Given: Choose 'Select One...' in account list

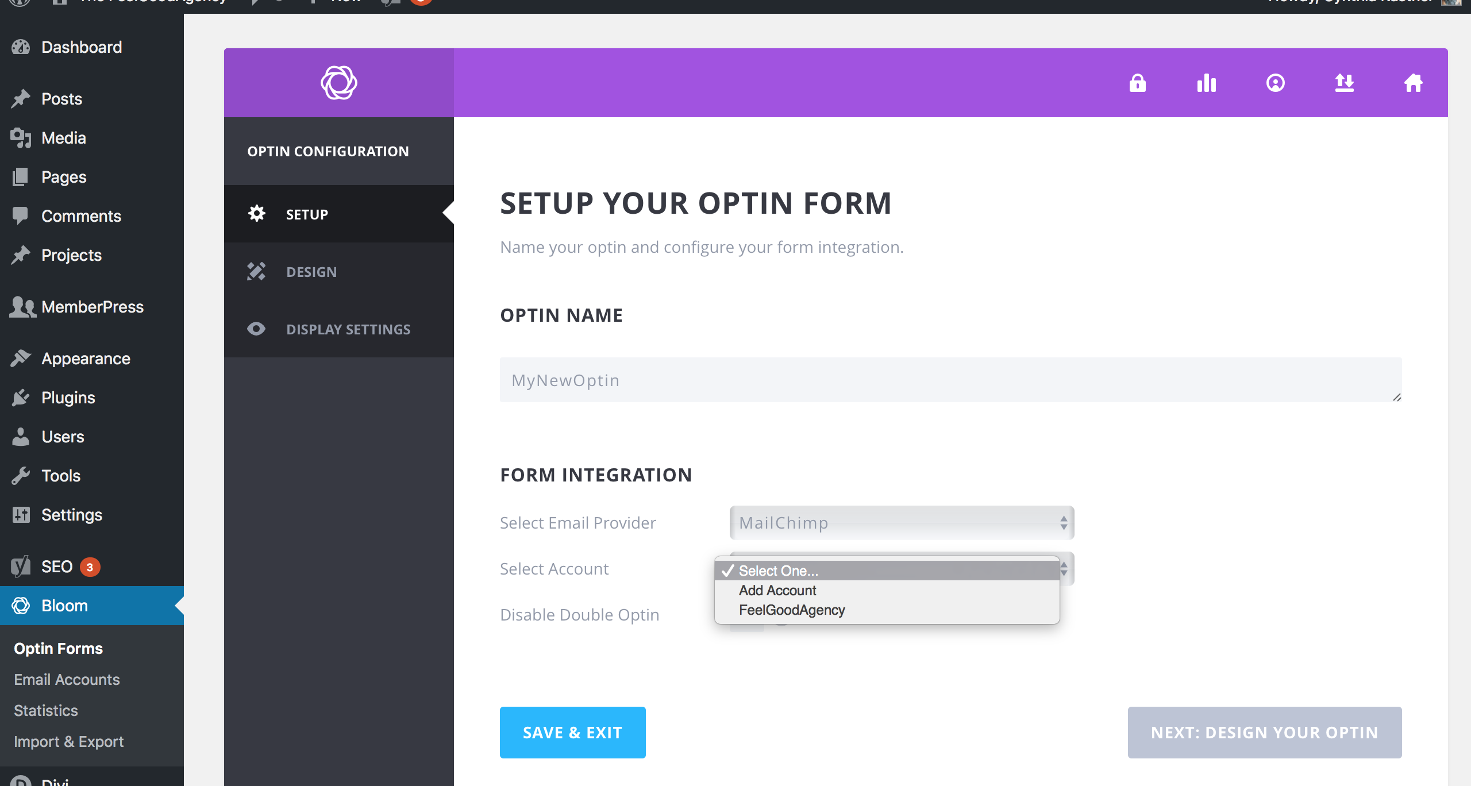Looking at the screenshot, I should 887,571.
